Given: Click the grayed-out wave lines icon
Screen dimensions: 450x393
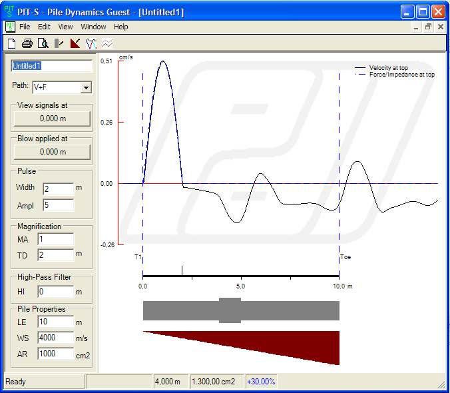Looking at the screenshot, I should click(107, 44).
